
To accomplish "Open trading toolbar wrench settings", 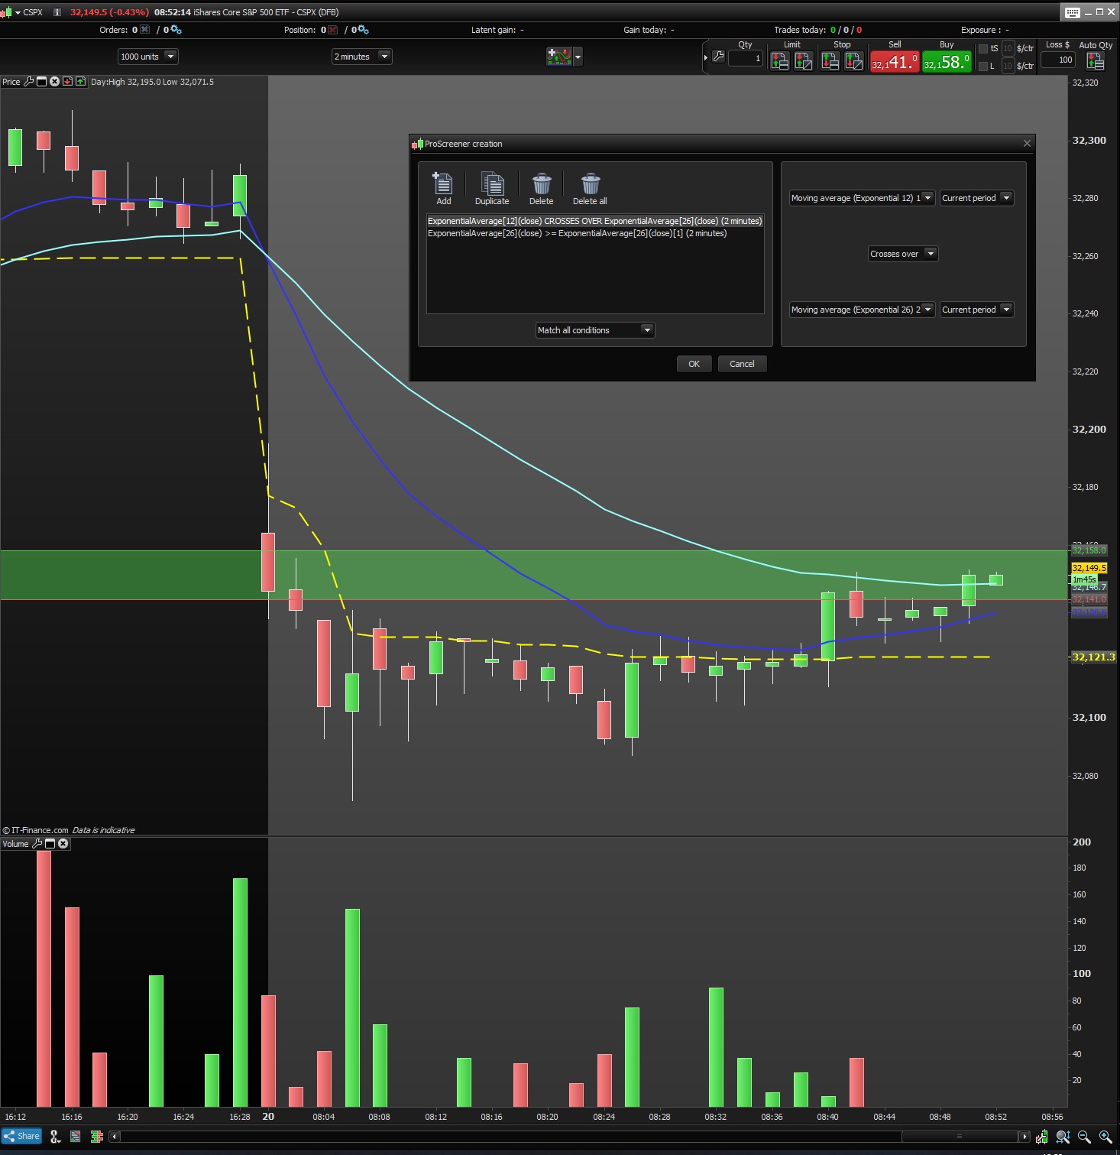I will point(718,57).
